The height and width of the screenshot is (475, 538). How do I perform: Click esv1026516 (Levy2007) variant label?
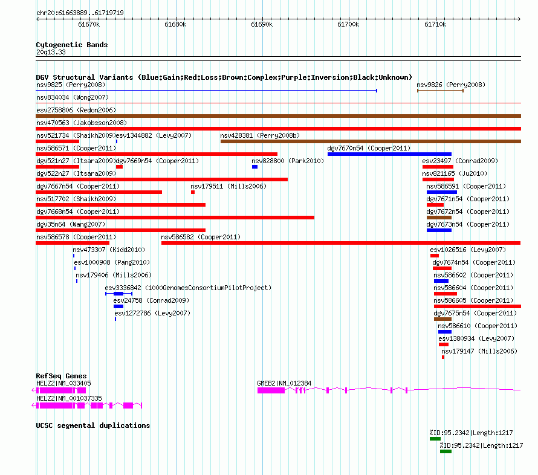coord(468,250)
